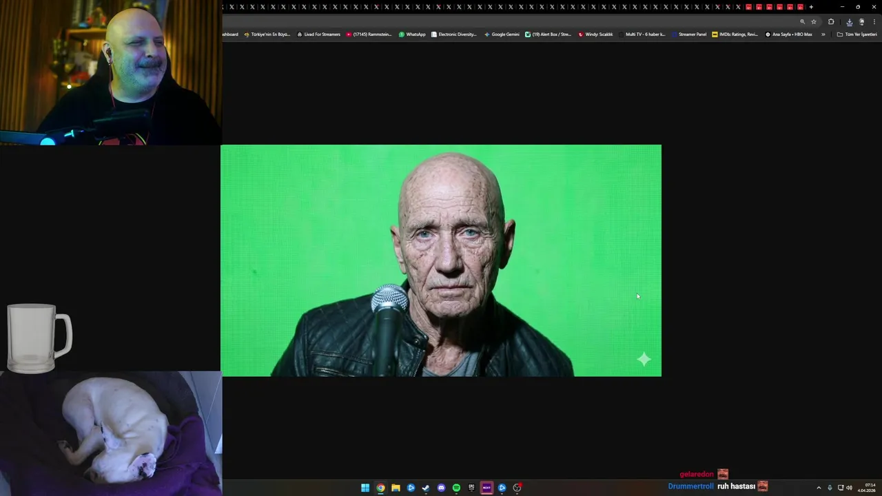
Task: Open the volume speaker tray icon
Action: point(849,488)
